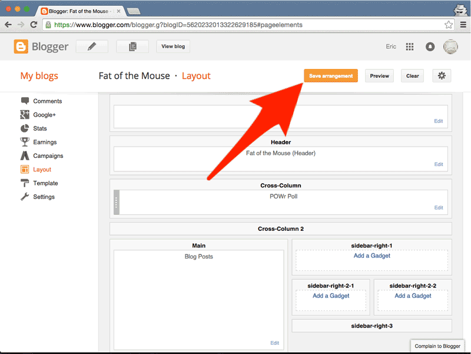
Task: Open the posts list icon button
Action: [x=132, y=47]
